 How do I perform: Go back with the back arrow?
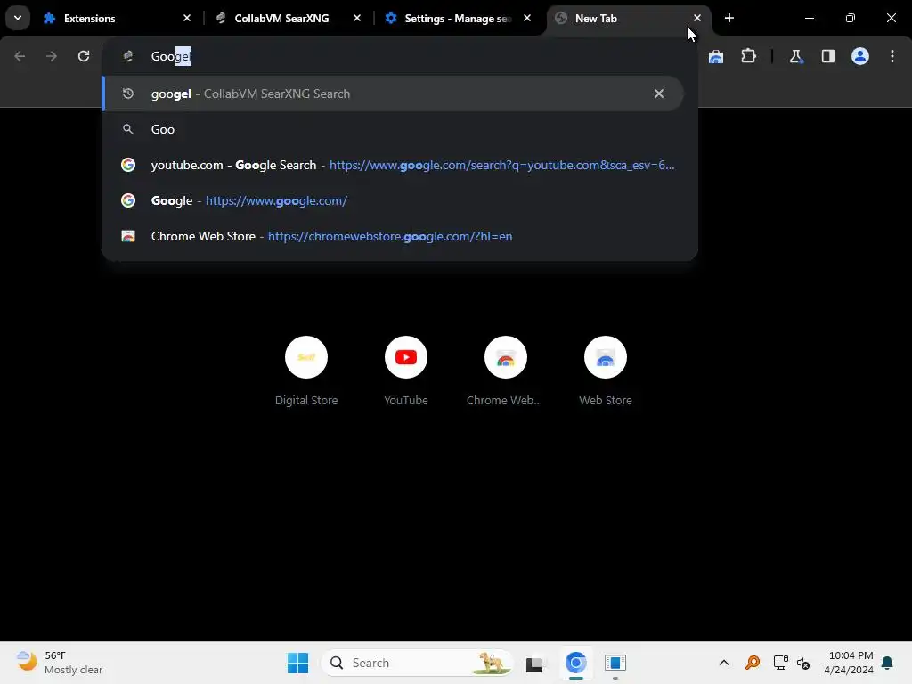pos(20,56)
